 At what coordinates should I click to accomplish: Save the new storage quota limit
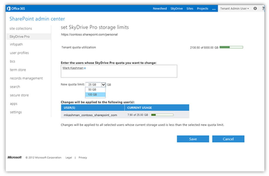(193, 139)
